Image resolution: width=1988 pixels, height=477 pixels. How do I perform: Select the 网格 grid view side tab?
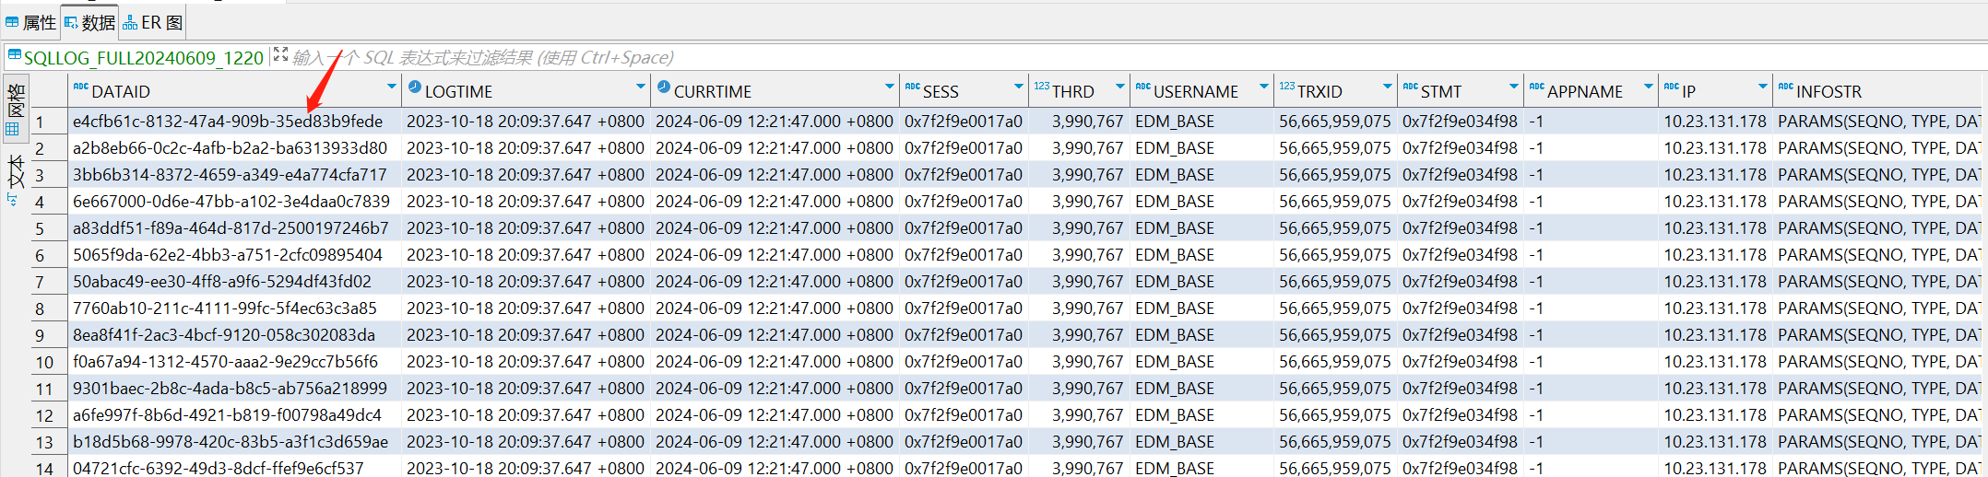click(16, 109)
